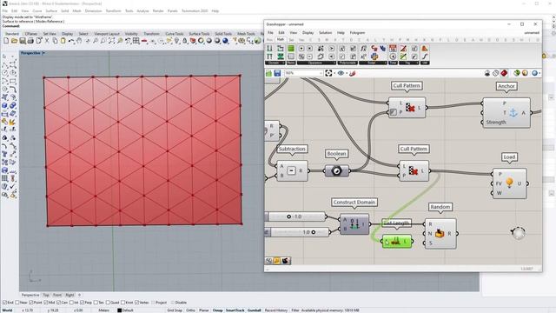The image size is (556, 313).
Task: Open Grasshopper file with green folder icon
Action: click(x=268, y=73)
